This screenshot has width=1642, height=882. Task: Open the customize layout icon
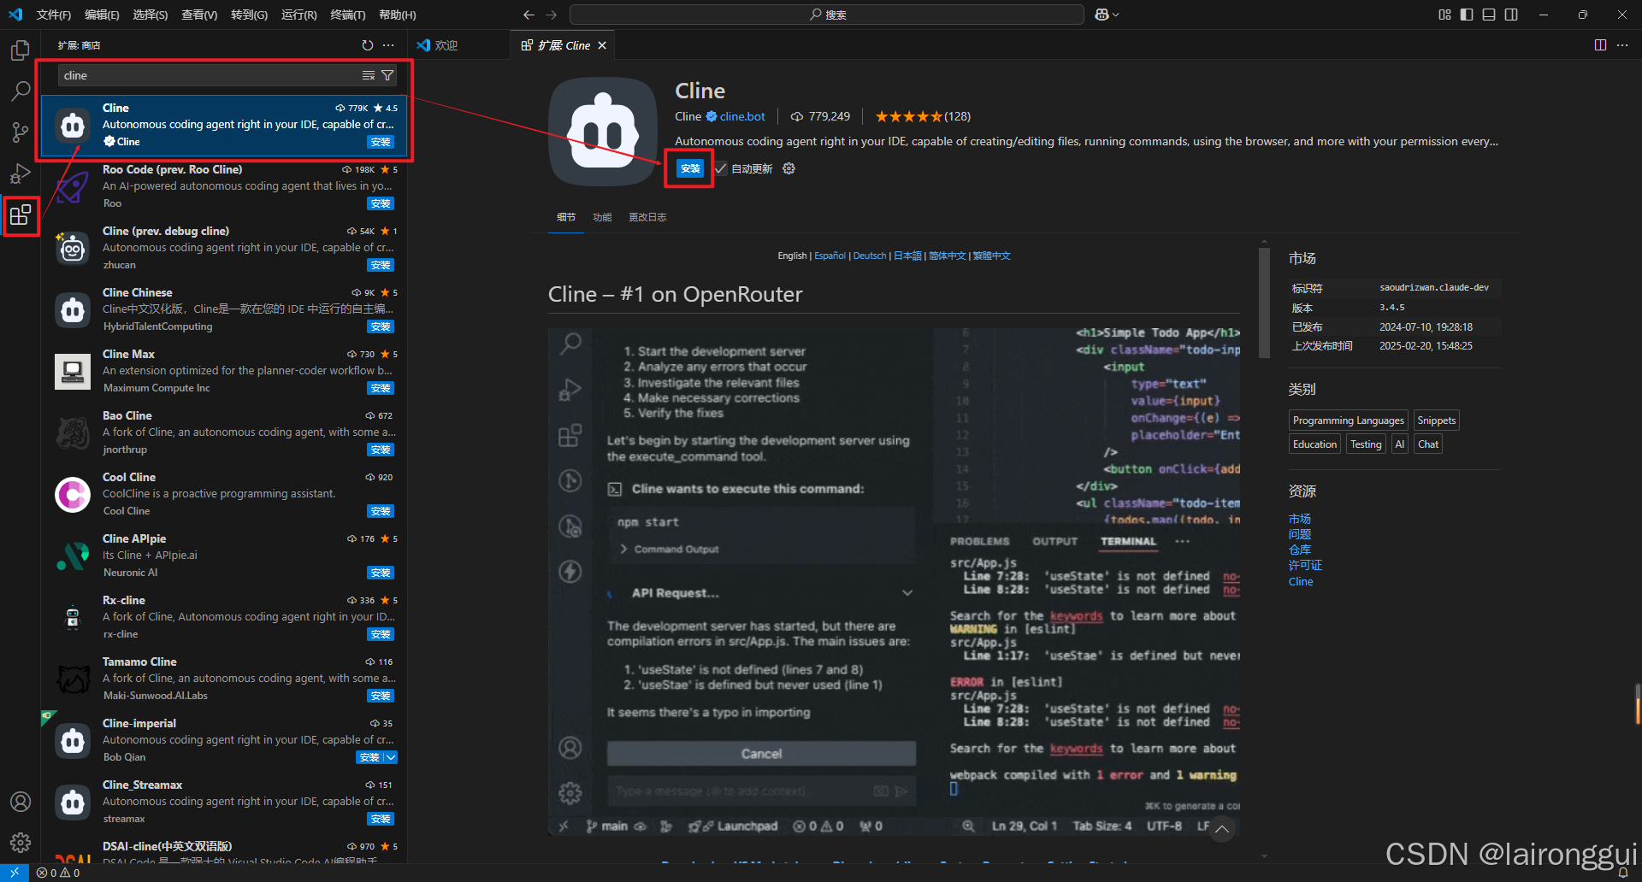(1444, 15)
